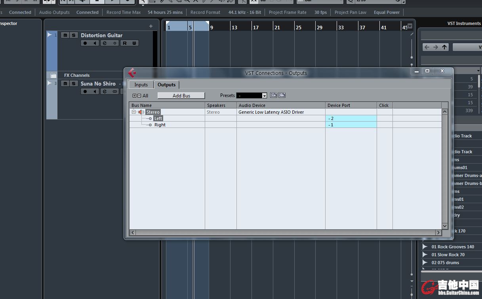Open the Right channel device port cell

click(x=351, y=125)
